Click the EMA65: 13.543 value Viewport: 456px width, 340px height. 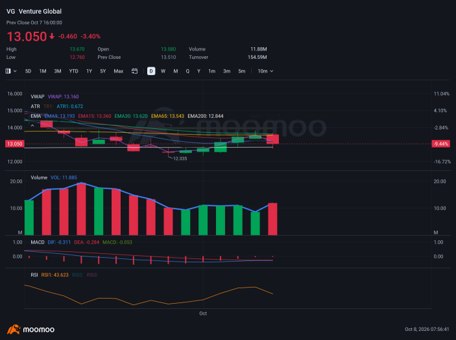[x=167, y=116]
